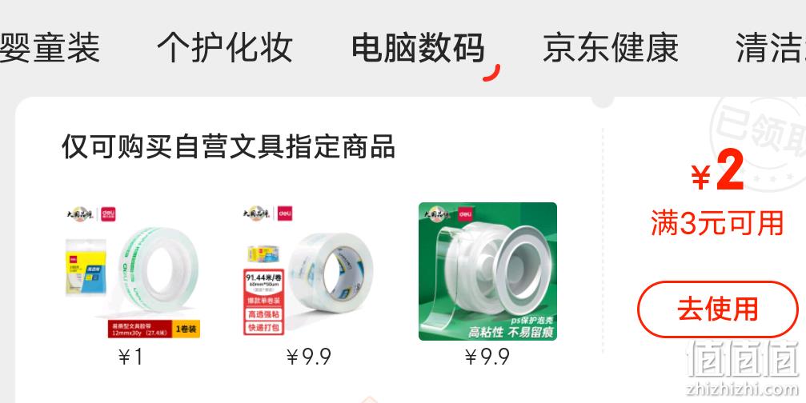Select the 婴童装 tab
Screen dimensions: 806x403
pyautogui.click(x=50, y=47)
